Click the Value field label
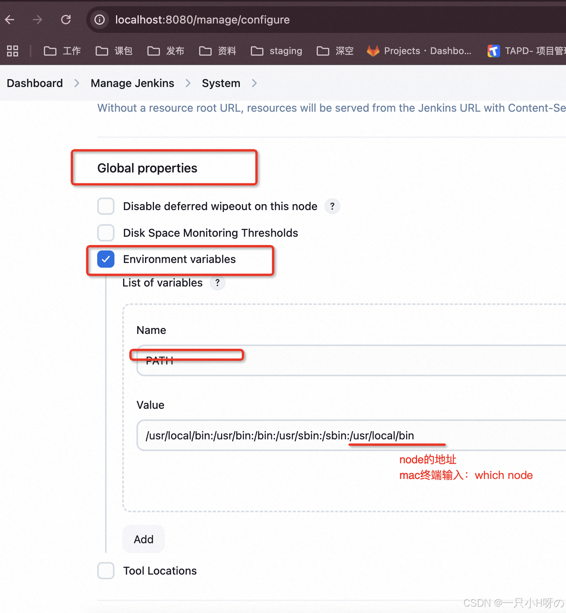The height and width of the screenshot is (613, 566). pyautogui.click(x=151, y=405)
